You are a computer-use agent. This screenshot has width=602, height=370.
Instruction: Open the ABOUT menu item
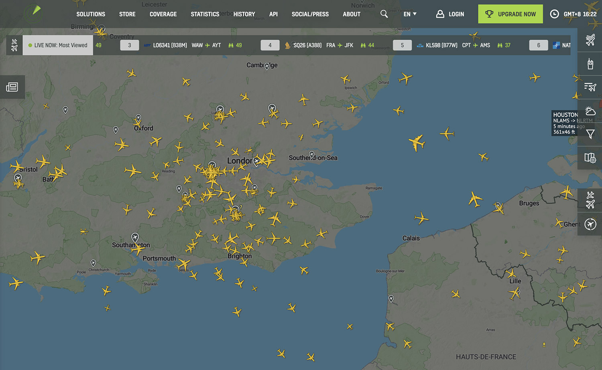tap(352, 14)
